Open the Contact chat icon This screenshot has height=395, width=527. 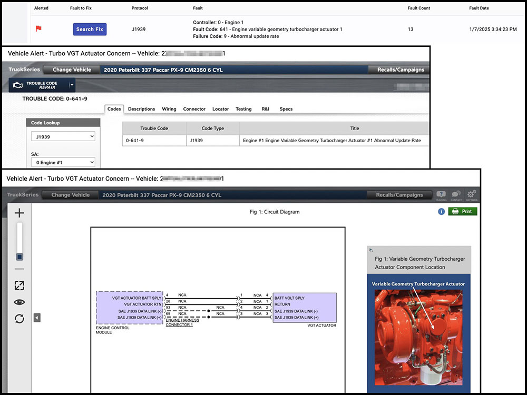[456, 195]
